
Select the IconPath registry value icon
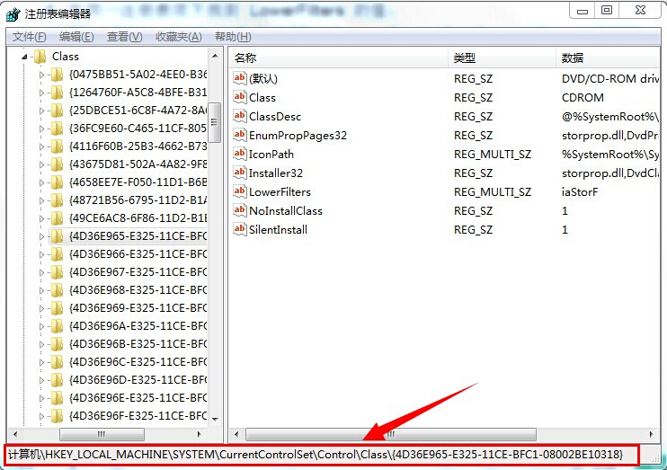(x=239, y=154)
